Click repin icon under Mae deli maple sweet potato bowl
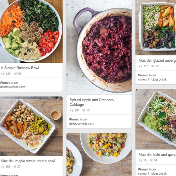This screenshot has width=176, height=176. [3, 167]
